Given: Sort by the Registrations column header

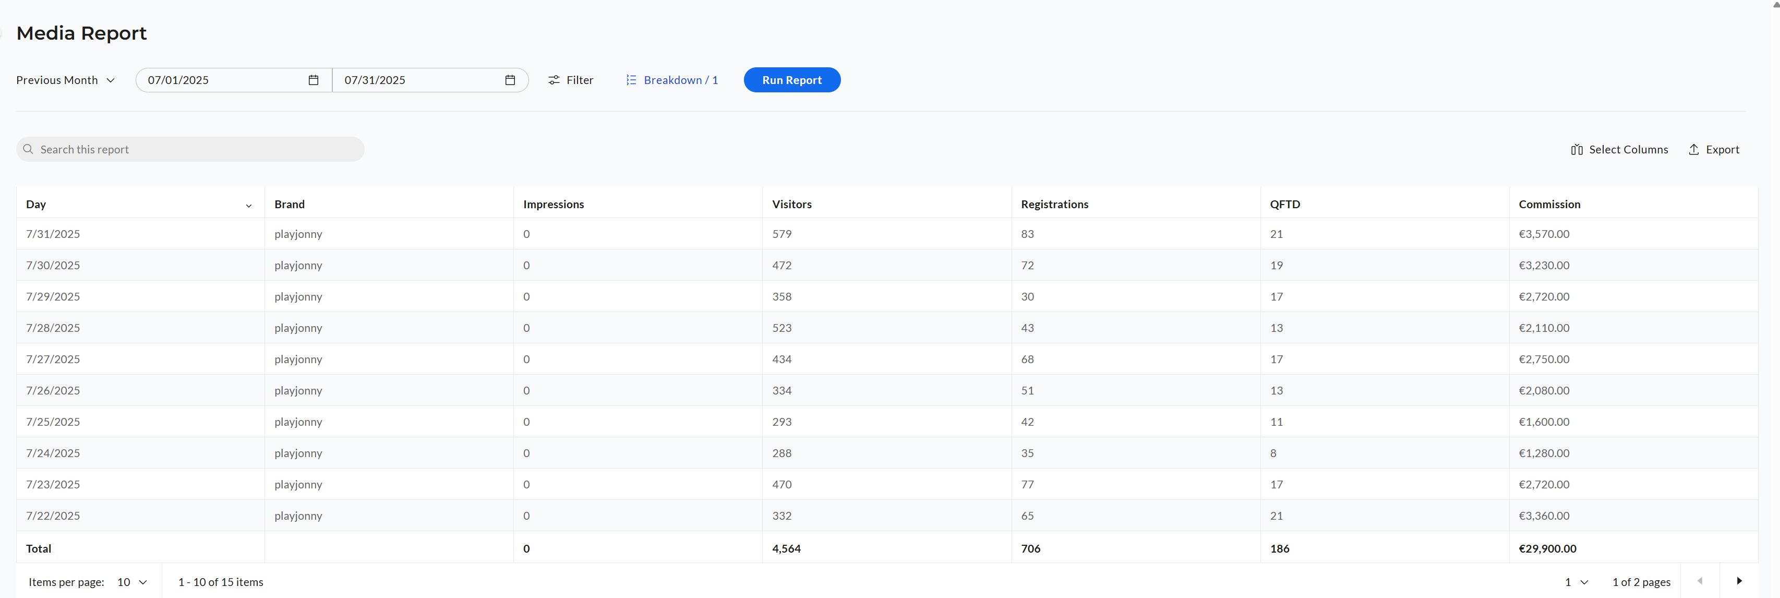Looking at the screenshot, I should point(1054,205).
